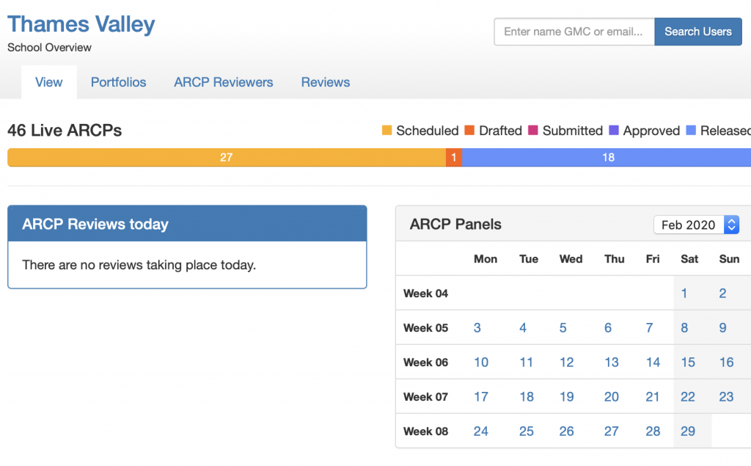The height and width of the screenshot is (466, 751).
Task: Click the Week 05 row label
Action: pyautogui.click(x=426, y=327)
